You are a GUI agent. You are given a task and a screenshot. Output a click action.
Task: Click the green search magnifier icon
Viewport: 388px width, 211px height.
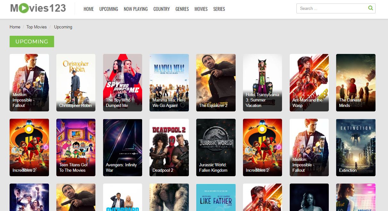click(x=370, y=8)
